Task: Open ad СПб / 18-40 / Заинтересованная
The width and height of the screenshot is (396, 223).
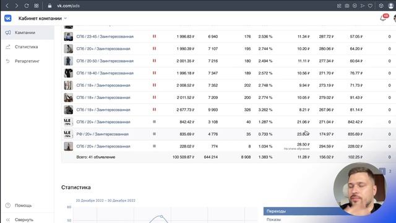Action: [x=105, y=73]
